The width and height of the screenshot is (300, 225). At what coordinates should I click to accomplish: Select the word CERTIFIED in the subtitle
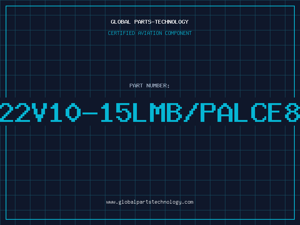point(121,33)
